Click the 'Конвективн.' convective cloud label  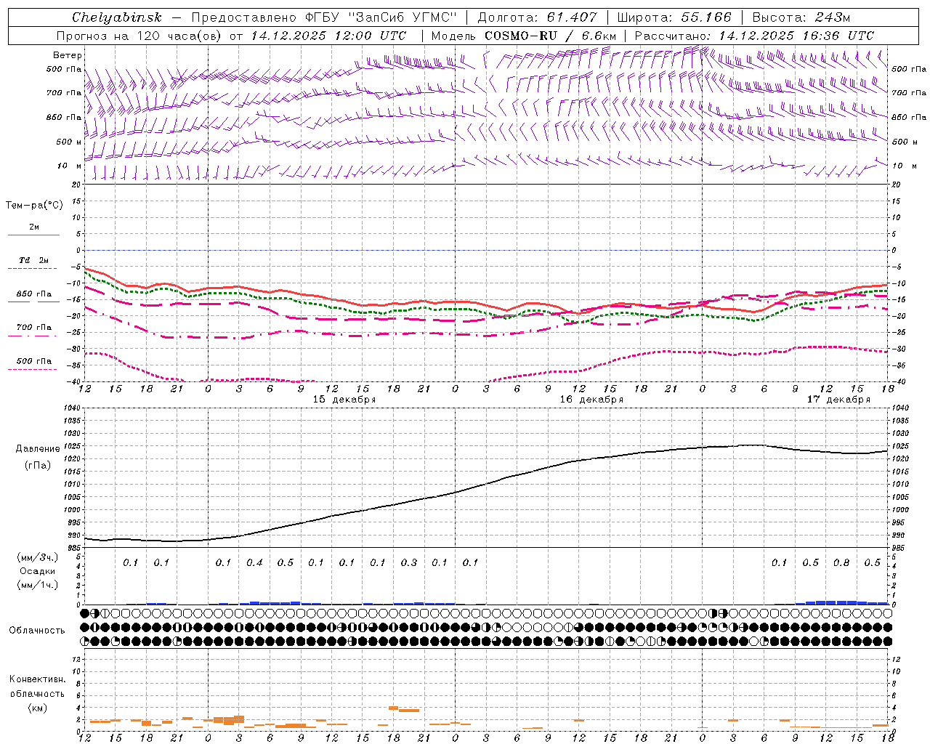point(38,679)
